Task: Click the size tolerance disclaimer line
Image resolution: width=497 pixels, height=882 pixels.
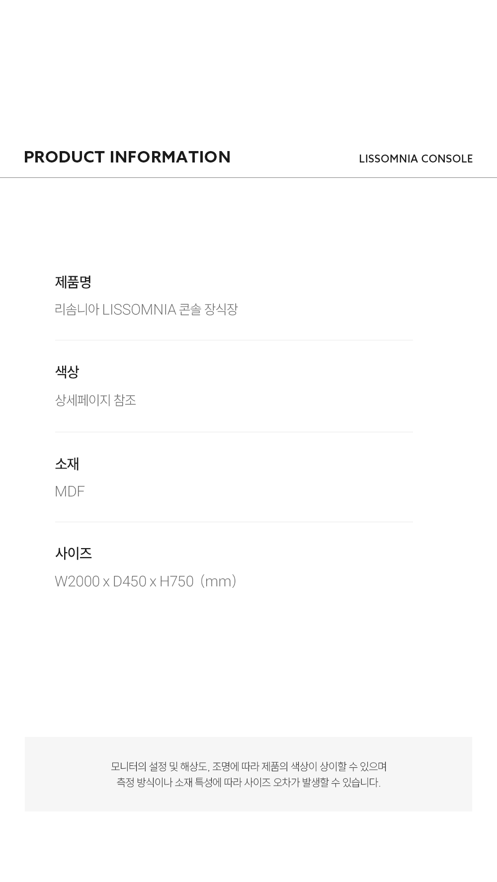Action: (248, 782)
